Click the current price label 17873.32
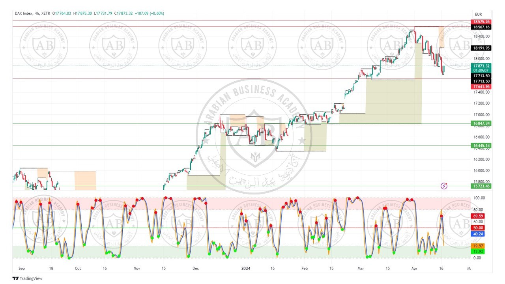This screenshot has height=284, width=505. (x=481, y=66)
